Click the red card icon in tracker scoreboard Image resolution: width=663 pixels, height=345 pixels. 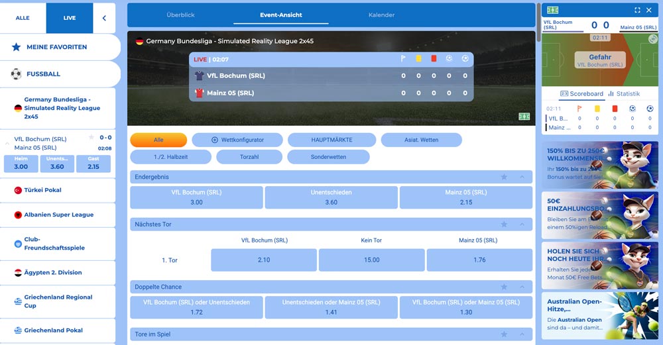click(x=615, y=109)
